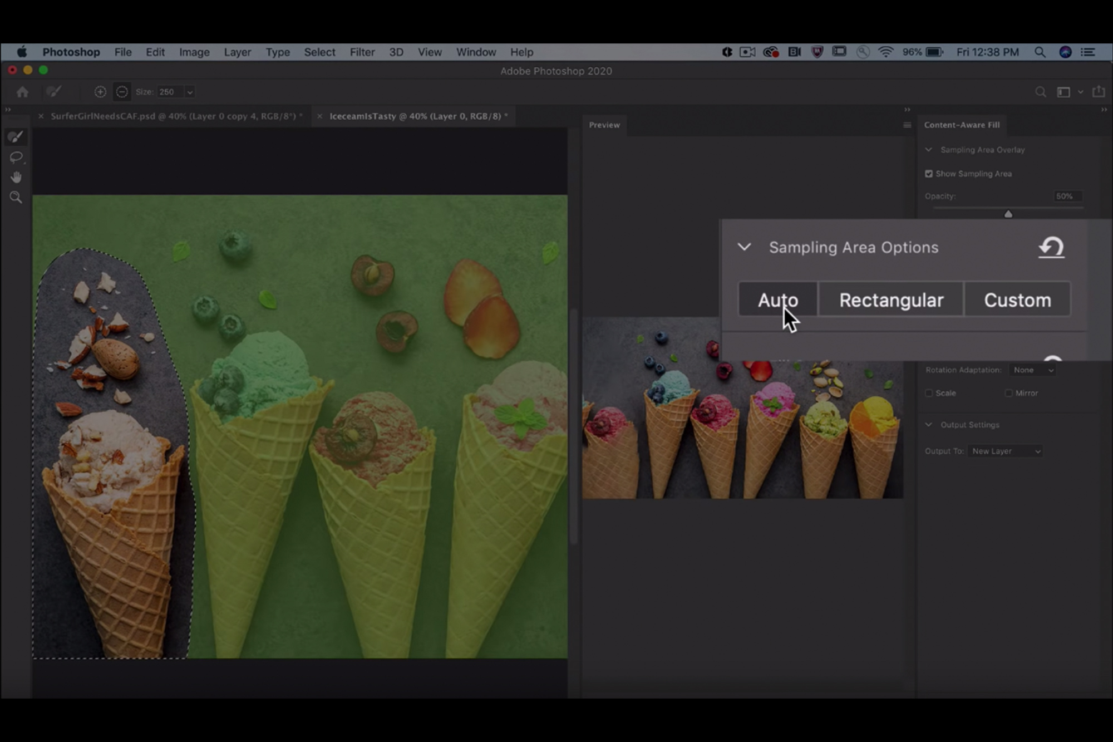The width and height of the screenshot is (1113, 742).
Task: Open the View menu
Action: coord(430,52)
